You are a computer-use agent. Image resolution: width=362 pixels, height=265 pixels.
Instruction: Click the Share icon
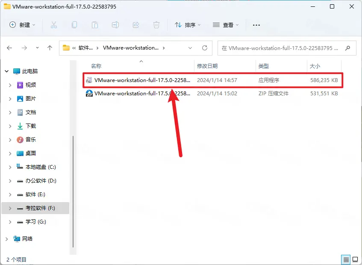tap(136, 25)
